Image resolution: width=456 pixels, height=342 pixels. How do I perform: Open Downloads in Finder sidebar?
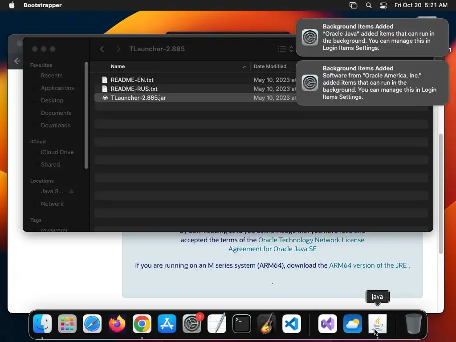click(x=56, y=126)
